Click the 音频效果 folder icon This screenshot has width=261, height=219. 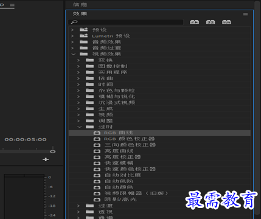pyautogui.click(x=83, y=42)
